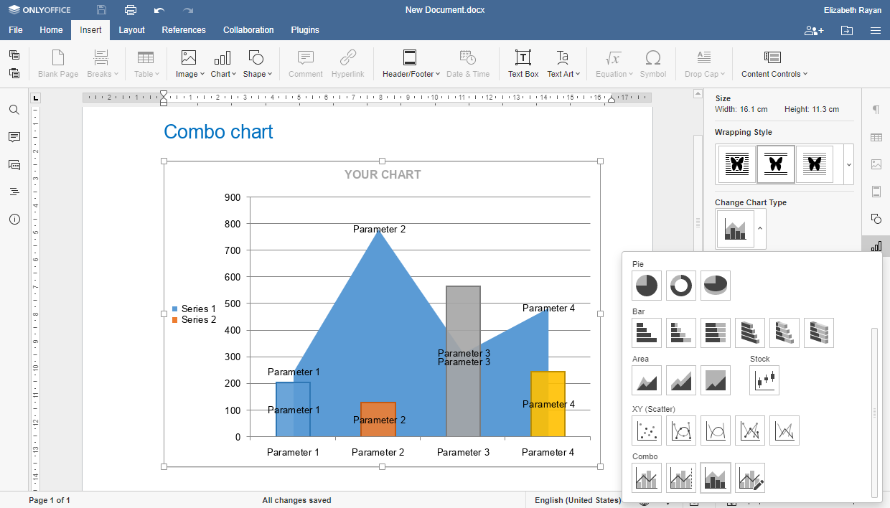Open the Content Controls dropdown
Image resolution: width=890 pixels, height=508 pixels.
click(774, 64)
